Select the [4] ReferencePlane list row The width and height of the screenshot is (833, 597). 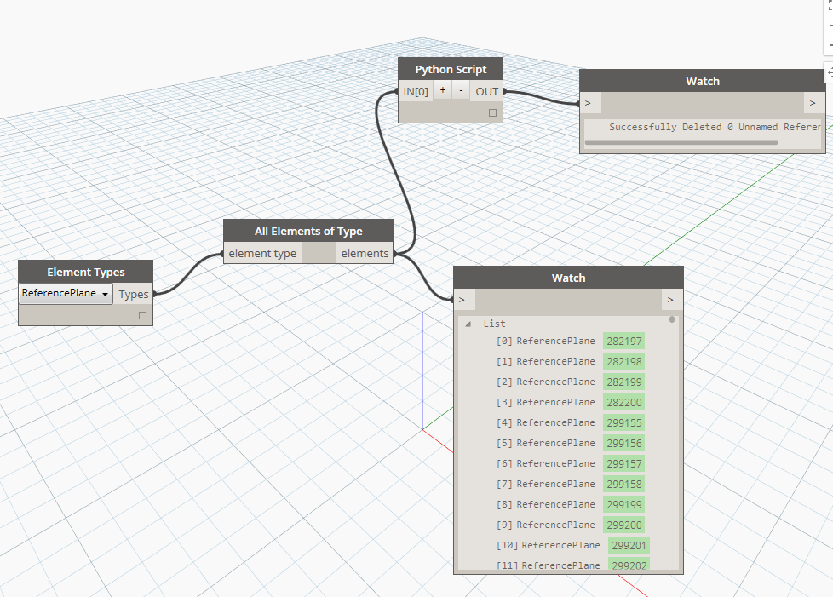click(570, 422)
